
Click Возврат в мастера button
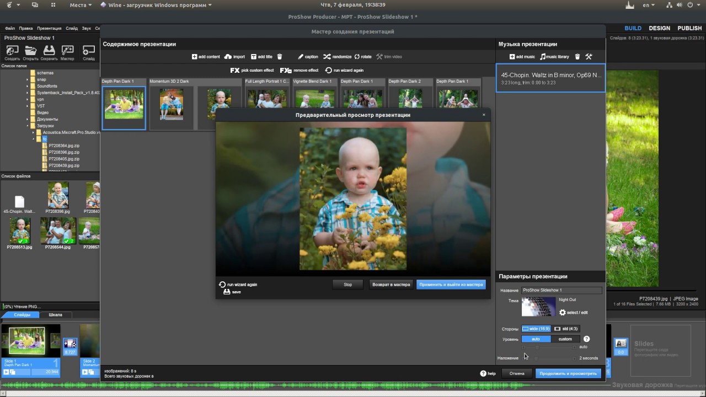click(391, 285)
